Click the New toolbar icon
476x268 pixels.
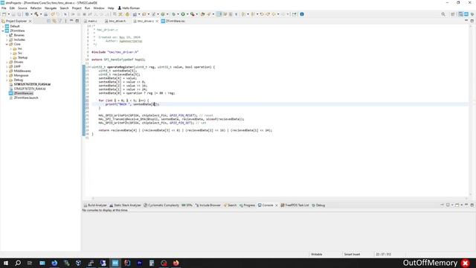click(x=4, y=14)
